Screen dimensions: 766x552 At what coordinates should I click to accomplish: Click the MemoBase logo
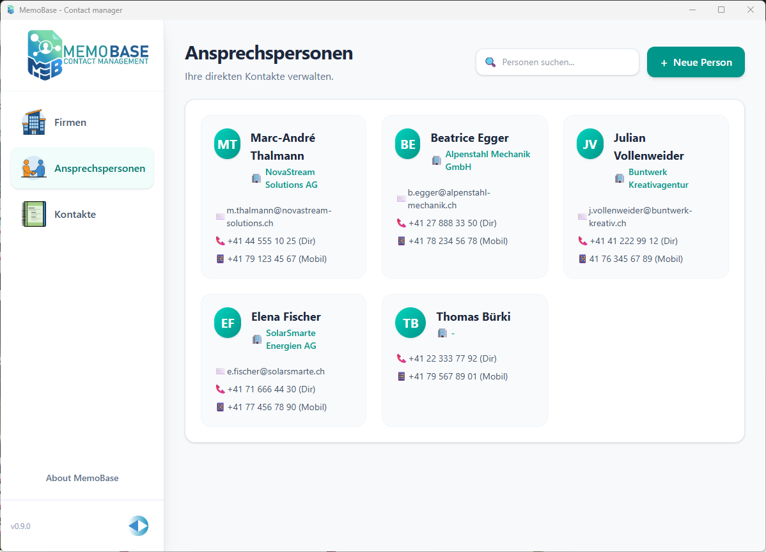(88, 55)
